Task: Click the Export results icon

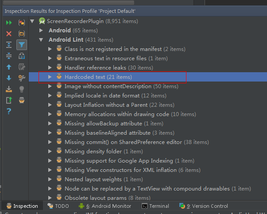Action: tap(9, 100)
